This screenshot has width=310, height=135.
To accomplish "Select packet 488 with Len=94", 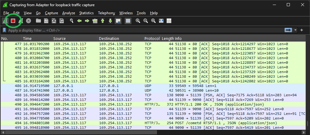I will [153, 95].
